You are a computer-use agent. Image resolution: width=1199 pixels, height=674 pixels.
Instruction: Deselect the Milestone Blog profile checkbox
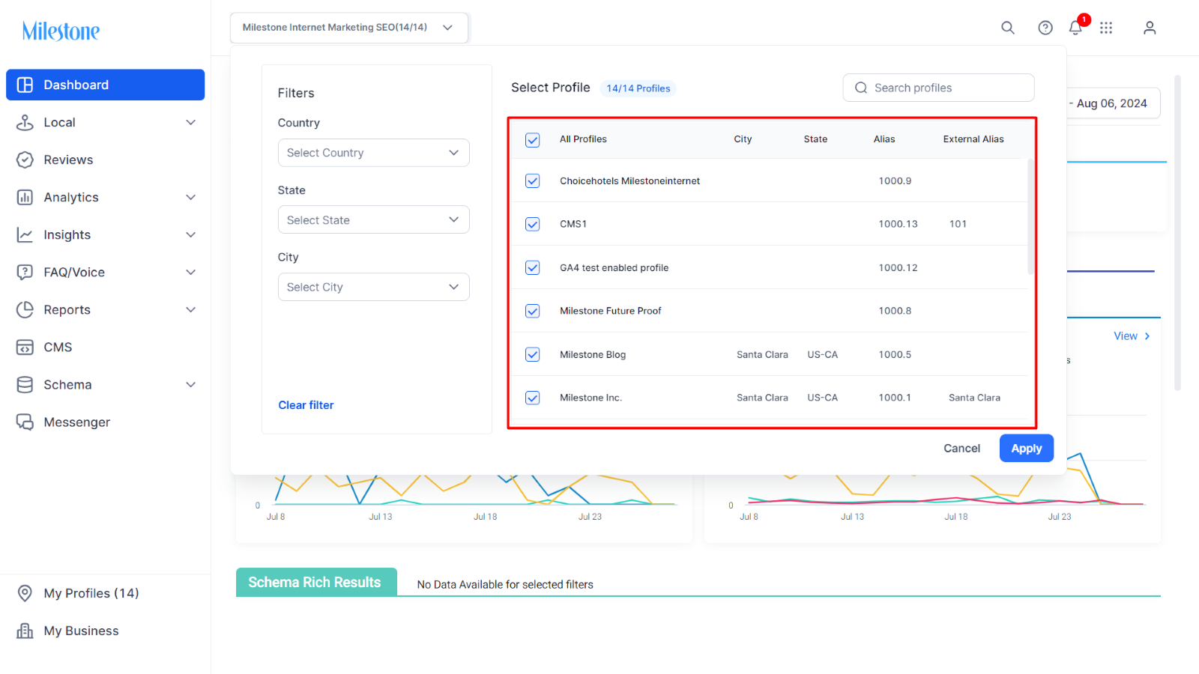(533, 354)
